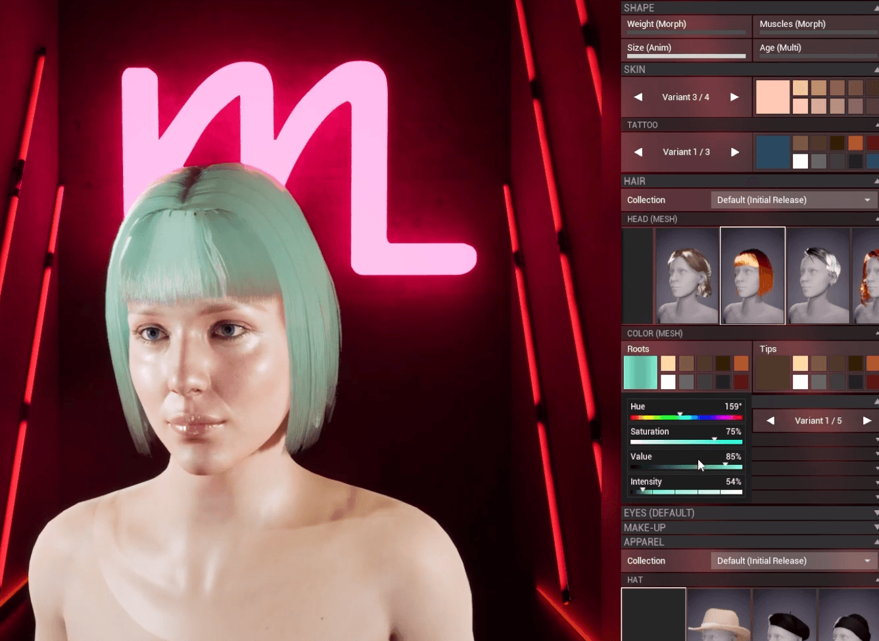Screen dimensions: 879x641
Task: Go to previous skin variant
Action: [x=638, y=97]
